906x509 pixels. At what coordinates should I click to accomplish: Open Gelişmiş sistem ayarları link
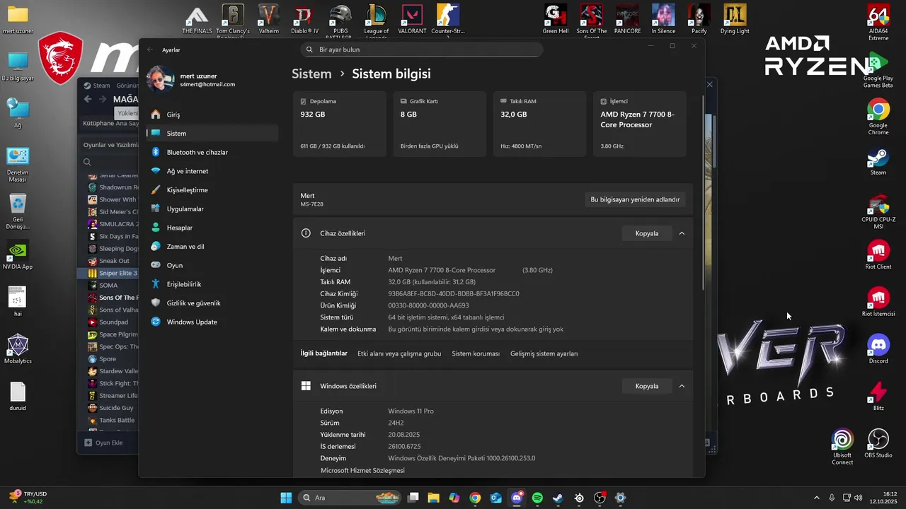click(544, 353)
